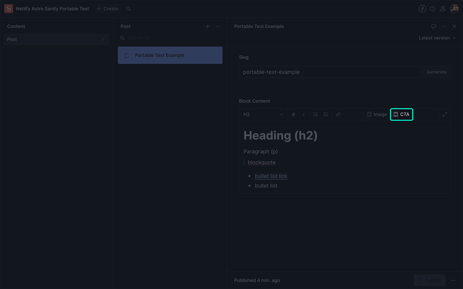Click the Publish button
The image size is (463, 289).
point(430,280)
